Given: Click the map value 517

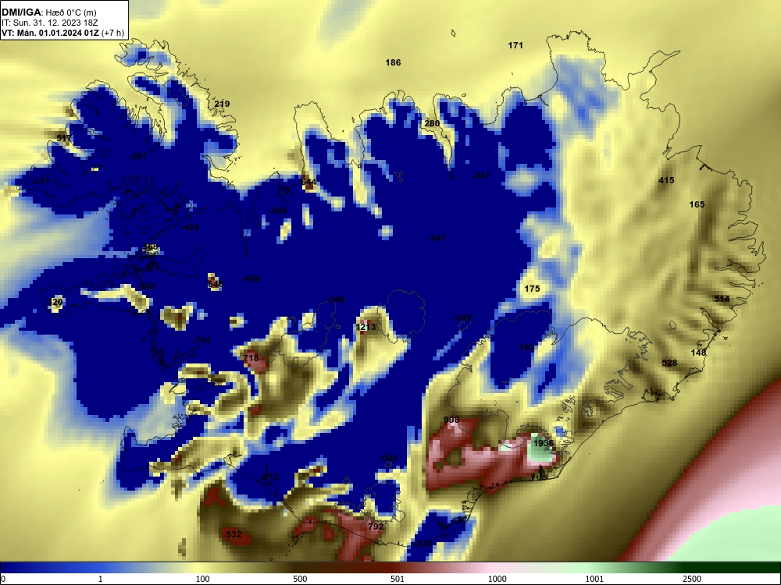Looking at the screenshot, I should pyautogui.click(x=64, y=138).
